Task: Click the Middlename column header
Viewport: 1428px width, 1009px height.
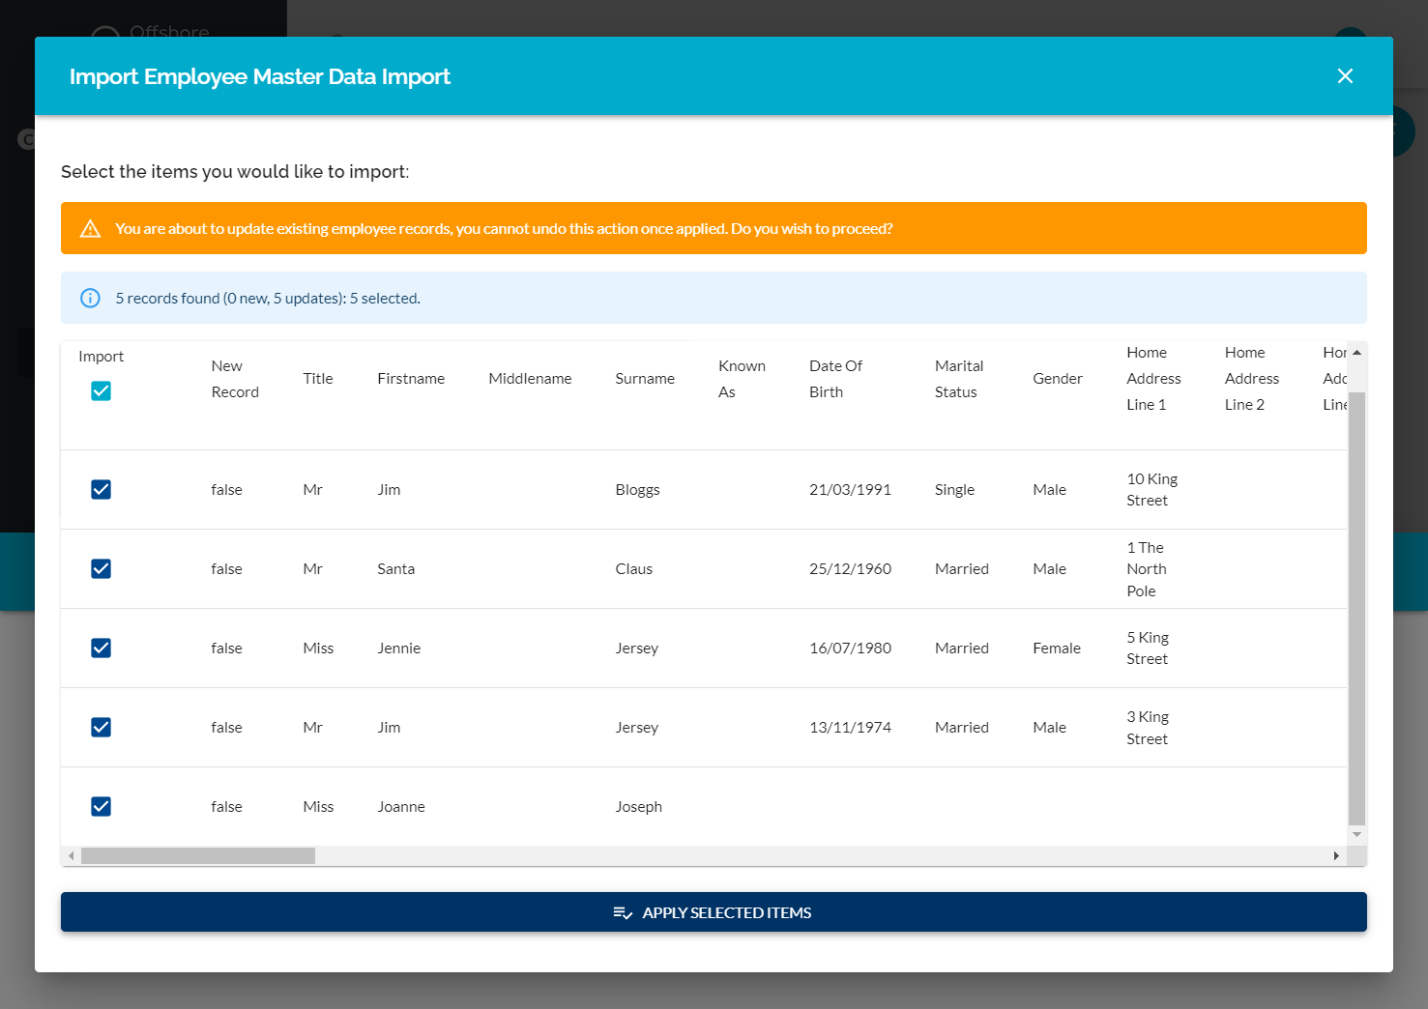Action: [x=530, y=379]
